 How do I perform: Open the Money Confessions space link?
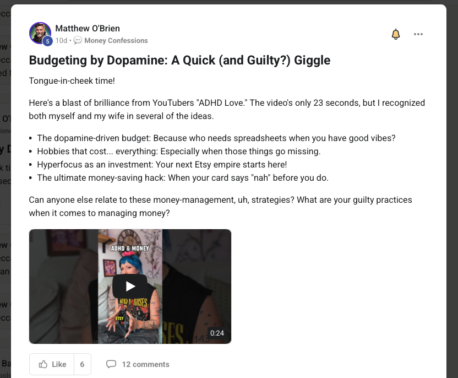point(116,41)
